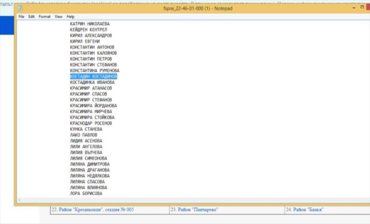
Task: Open the File menu in Notepad
Action: click(x=21, y=16)
